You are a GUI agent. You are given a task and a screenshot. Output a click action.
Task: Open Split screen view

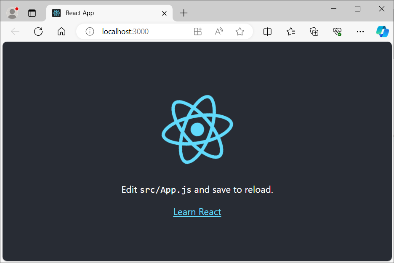point(267,32)
